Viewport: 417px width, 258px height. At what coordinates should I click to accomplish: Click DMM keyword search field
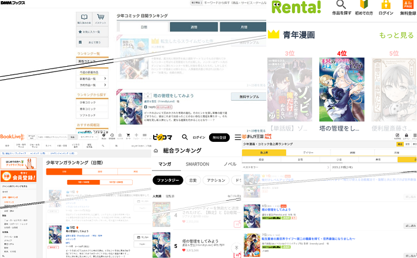pyautogui.click(x=235, y=2)
